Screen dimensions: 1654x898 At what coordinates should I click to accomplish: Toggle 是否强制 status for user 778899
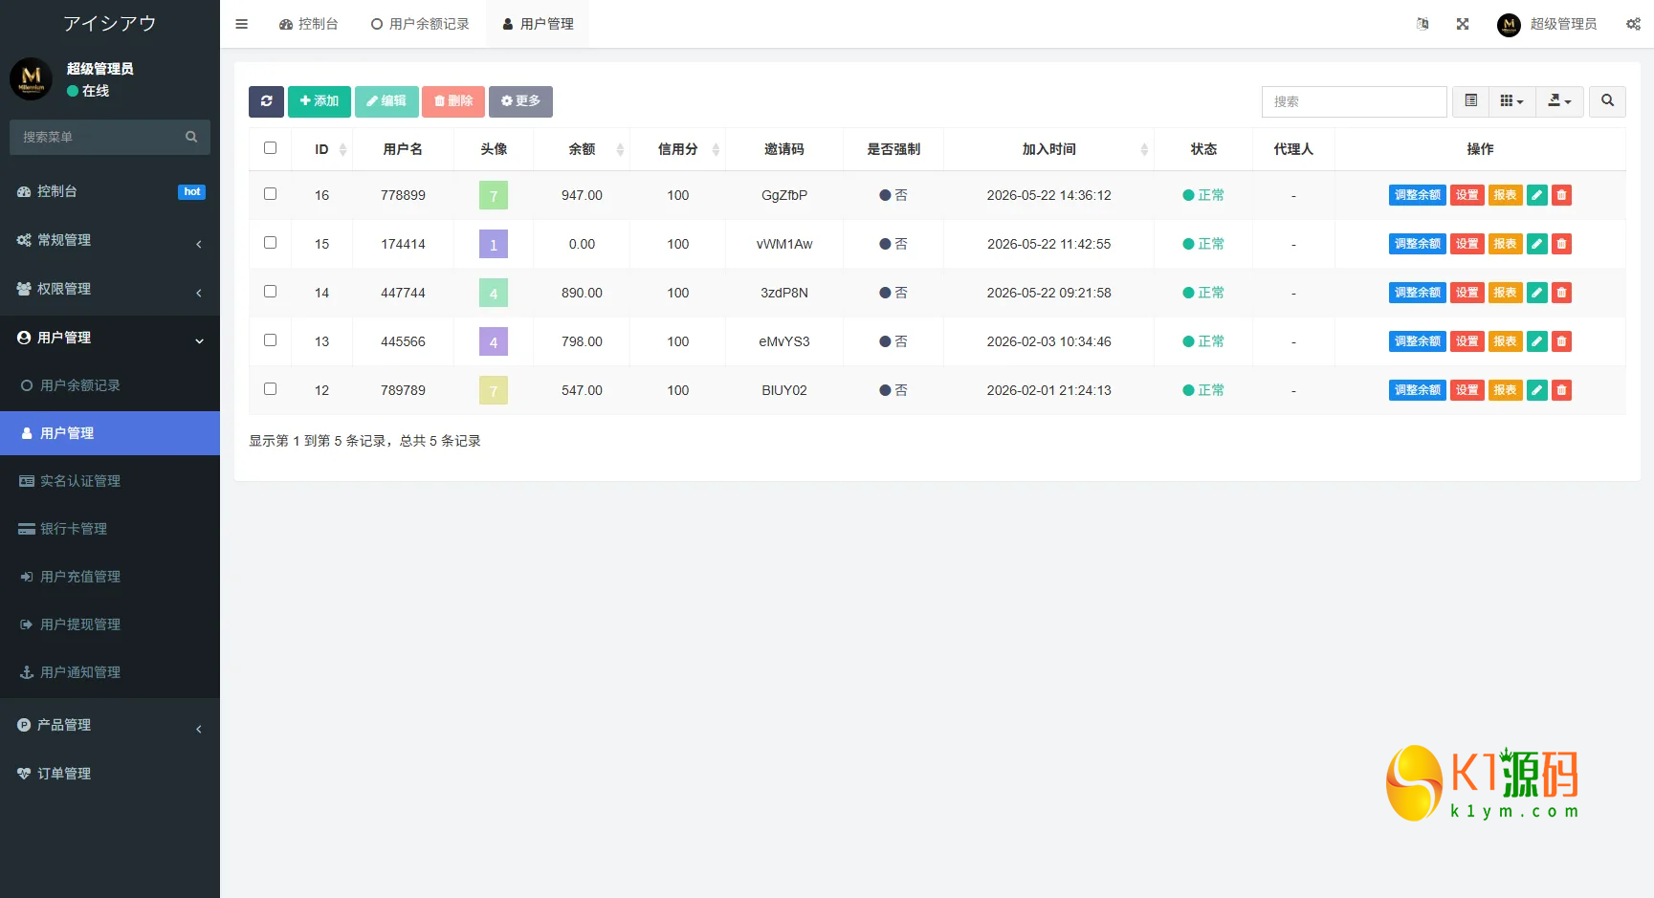pyautogui.click(x=893, y=195)
